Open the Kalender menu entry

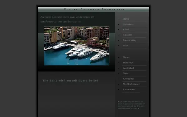pos(127,35)
